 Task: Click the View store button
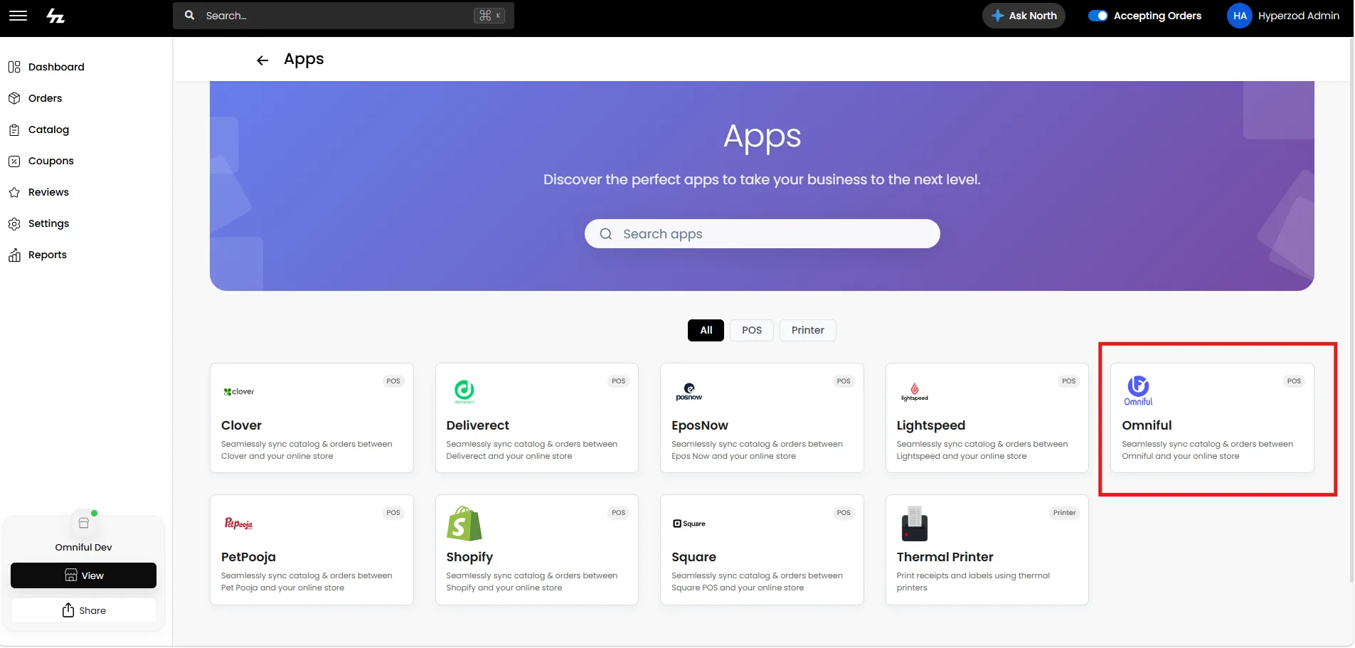(x=83, y=575)
